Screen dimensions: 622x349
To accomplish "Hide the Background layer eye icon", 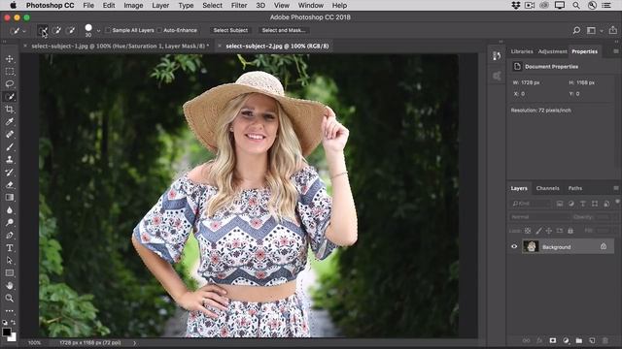I will tap(514, 246).
